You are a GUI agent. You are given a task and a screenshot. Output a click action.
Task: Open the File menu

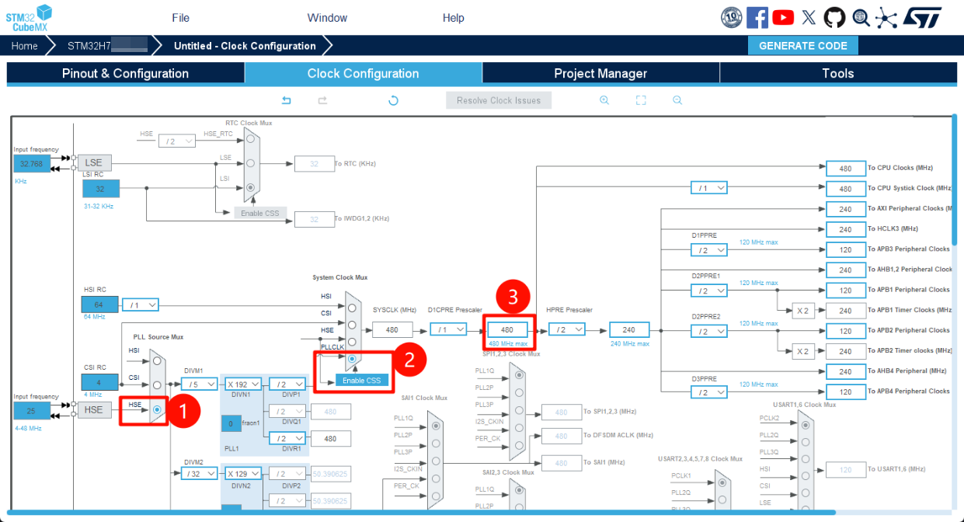[x=180, y=18]
